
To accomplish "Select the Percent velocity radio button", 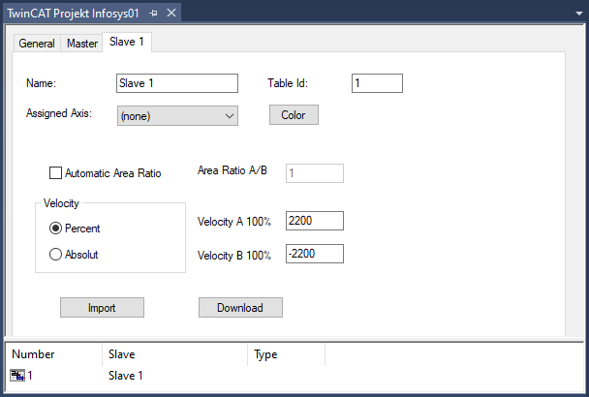I will pos(55,229).
